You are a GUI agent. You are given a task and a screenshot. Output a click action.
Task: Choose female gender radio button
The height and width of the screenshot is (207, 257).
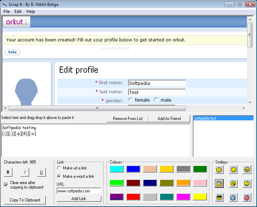(130, 99)
